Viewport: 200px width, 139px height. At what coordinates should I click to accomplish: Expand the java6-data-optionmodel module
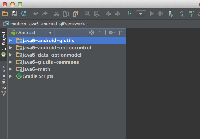[11, 55]
